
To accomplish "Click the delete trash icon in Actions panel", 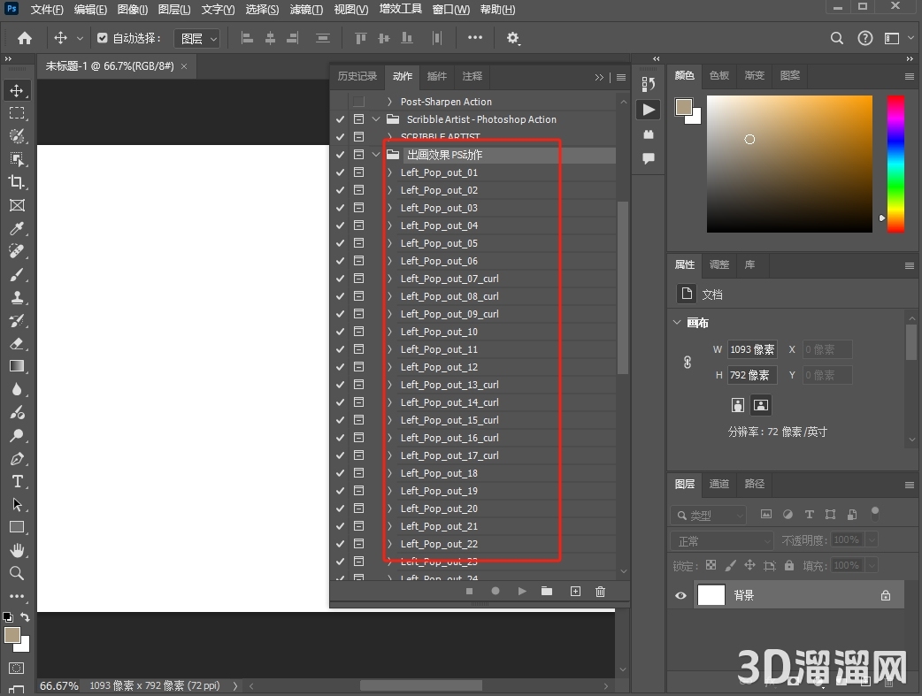I will coord(601,591).
